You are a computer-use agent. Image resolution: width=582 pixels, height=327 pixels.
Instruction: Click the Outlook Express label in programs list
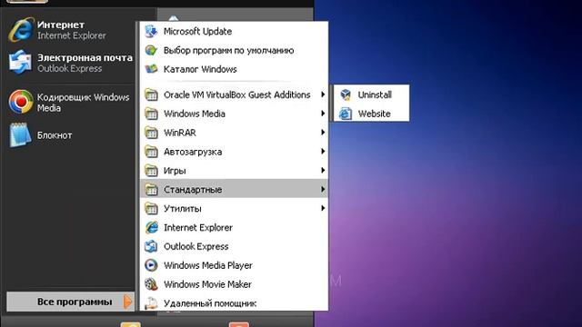pyautogui.click(x=196, y=246)
